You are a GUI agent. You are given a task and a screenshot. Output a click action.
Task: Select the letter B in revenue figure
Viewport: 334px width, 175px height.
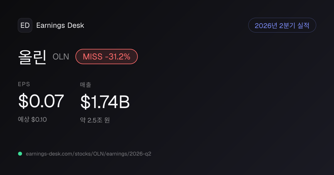[124, 102]
